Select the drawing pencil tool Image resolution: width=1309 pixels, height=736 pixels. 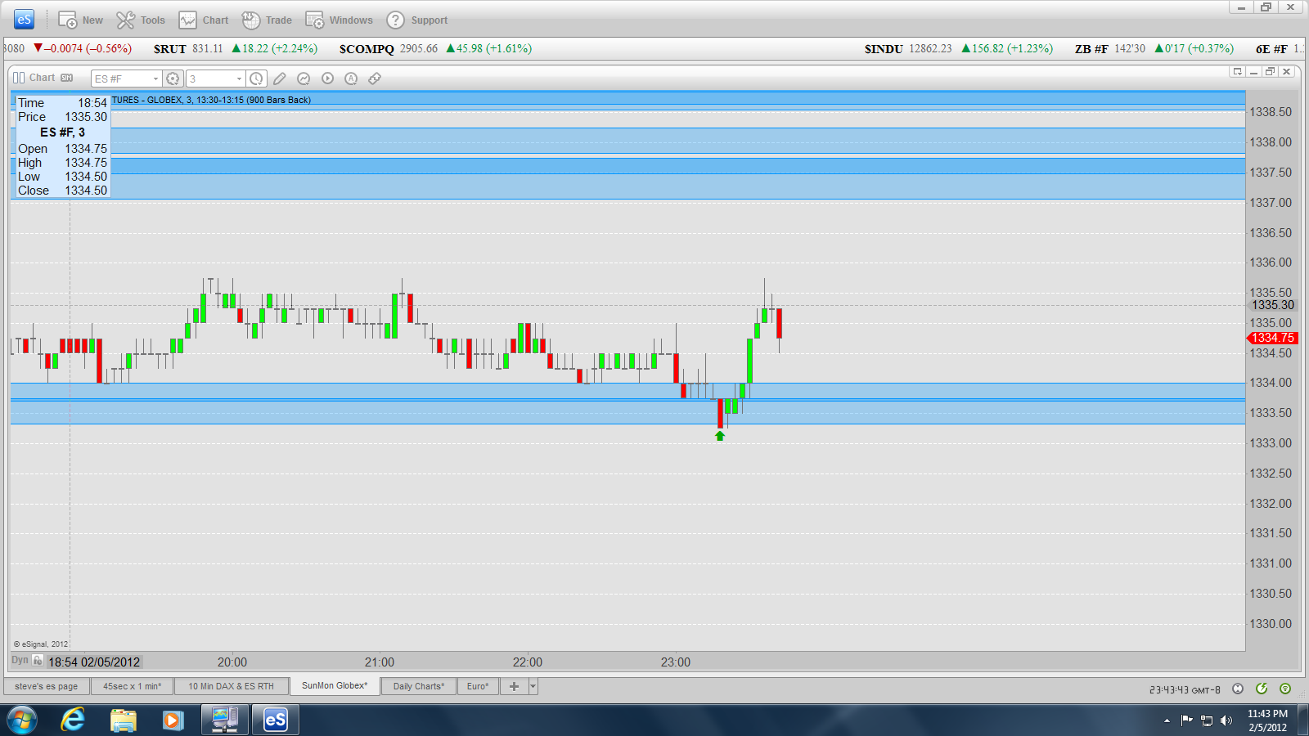[280, 79]
